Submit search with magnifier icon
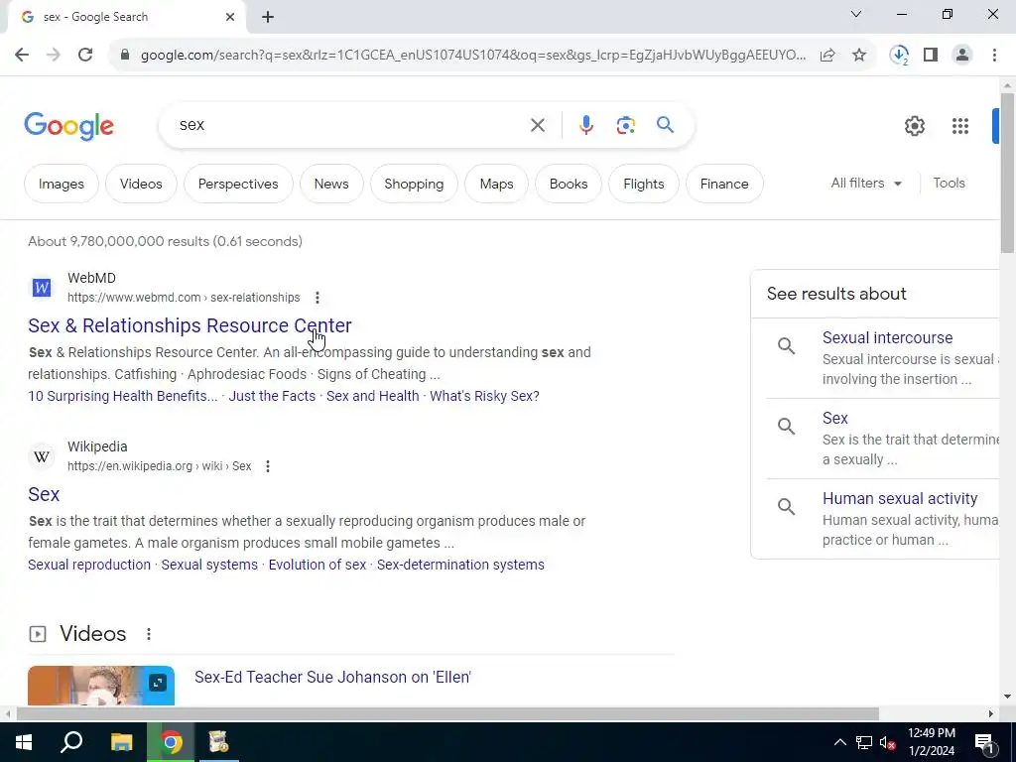This screenshot has height=762, width=1016. click(666, 124)
